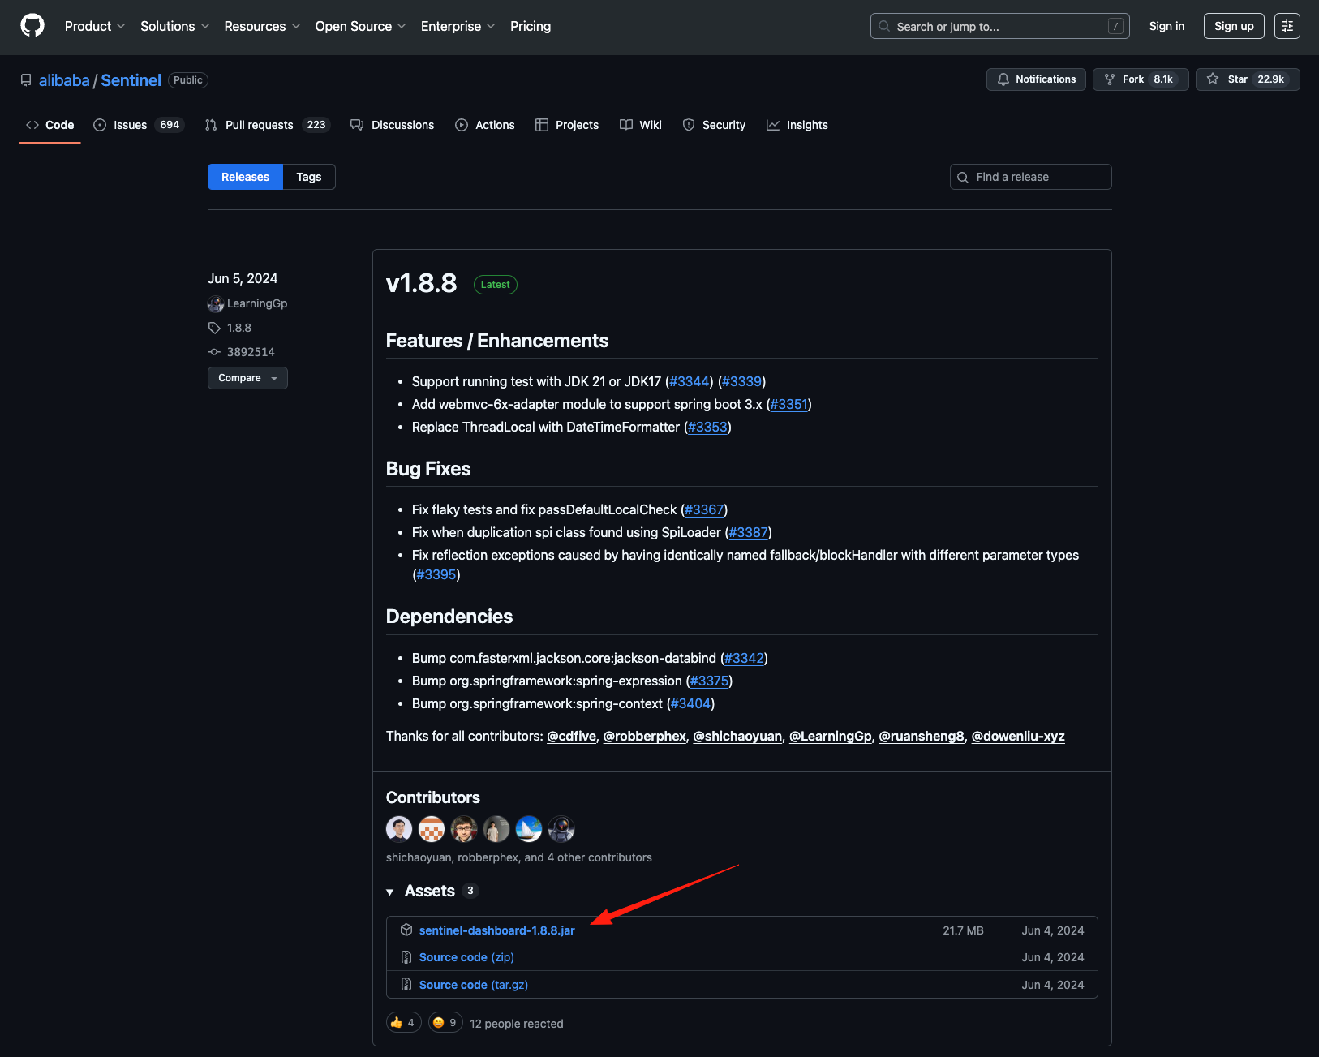Open the @LearningGp mention link
The image size is (1319, 1057).
click(831, 736)
